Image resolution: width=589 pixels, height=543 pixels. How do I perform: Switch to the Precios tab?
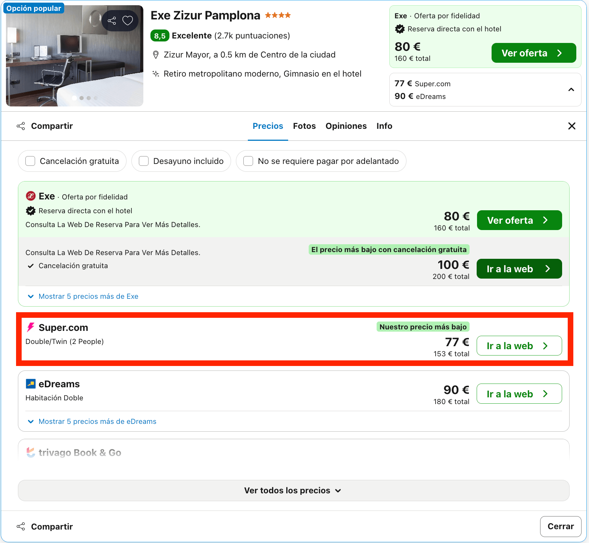(x=268, y=126)
